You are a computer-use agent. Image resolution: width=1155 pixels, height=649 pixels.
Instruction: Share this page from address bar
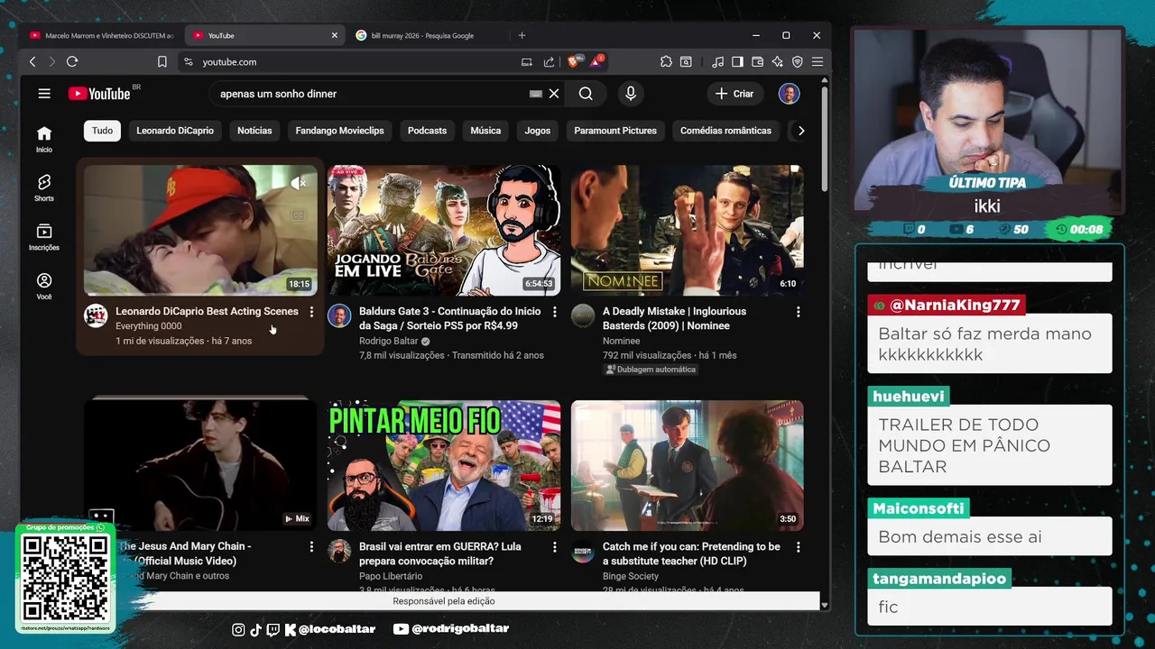point(549,61)
